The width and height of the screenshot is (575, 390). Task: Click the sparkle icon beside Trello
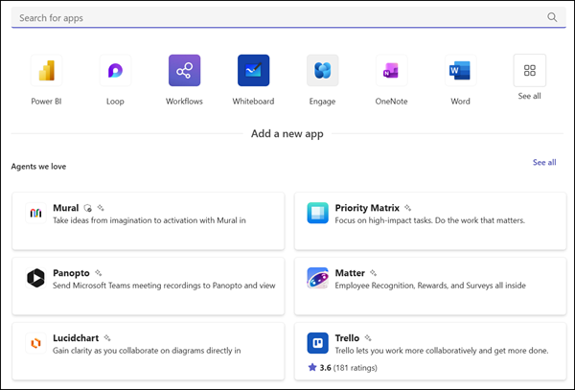pyautogui.click(x=368, y=338)
